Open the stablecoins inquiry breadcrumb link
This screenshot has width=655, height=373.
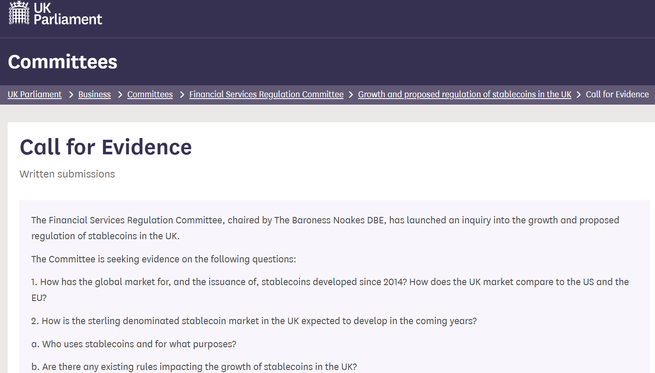(464, 94)
